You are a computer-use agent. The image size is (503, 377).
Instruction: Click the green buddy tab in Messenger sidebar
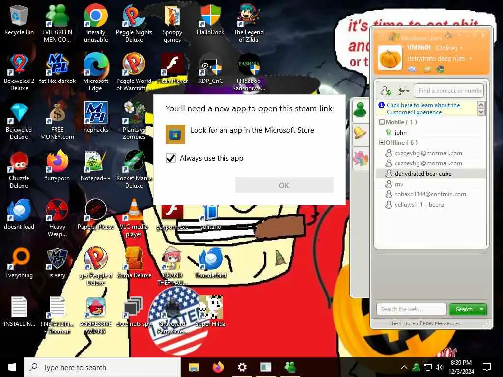361,110
